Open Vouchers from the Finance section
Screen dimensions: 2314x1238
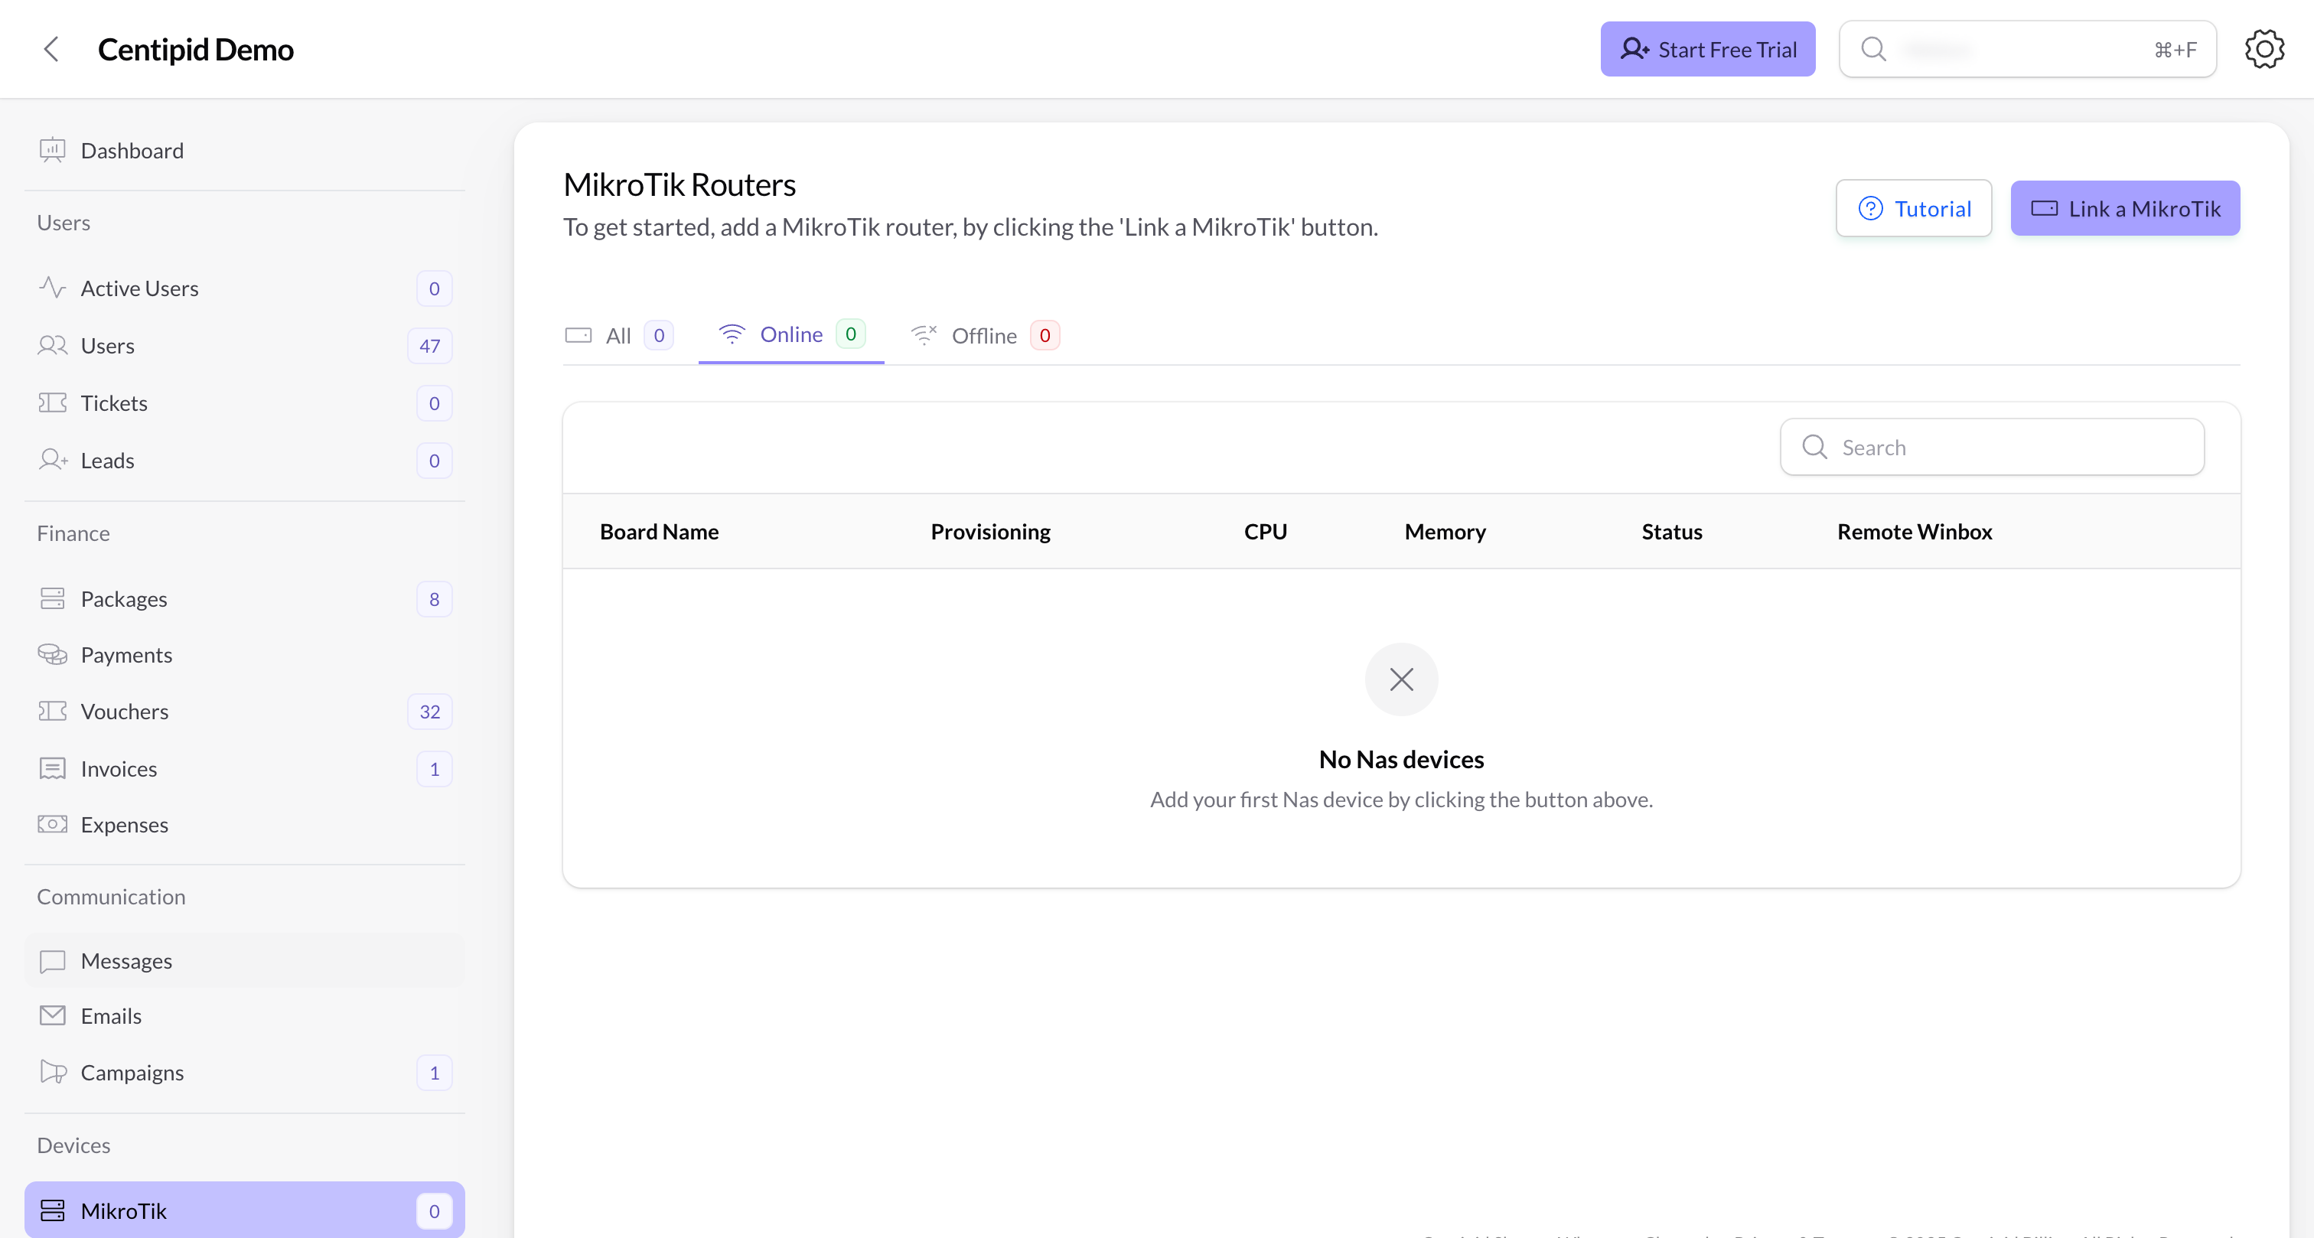[125, 712]
